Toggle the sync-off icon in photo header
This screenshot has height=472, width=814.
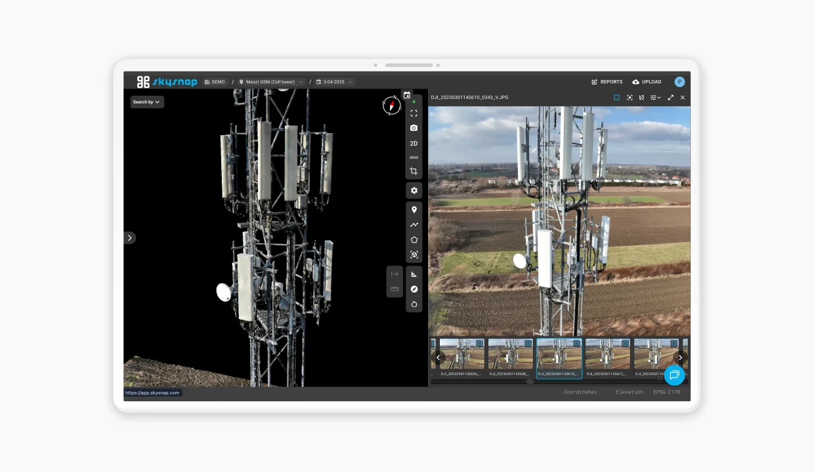pyautogui.click(x=641, y=98)
